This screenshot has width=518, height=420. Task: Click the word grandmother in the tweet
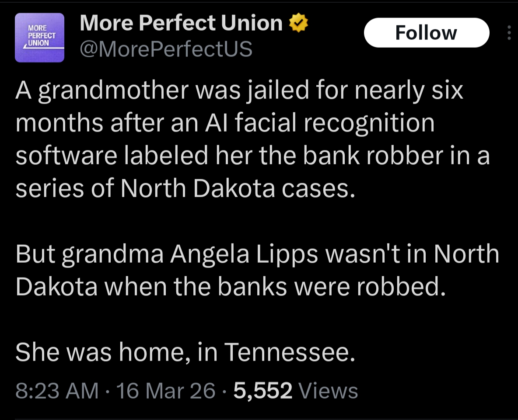click(x=112, y=91)
